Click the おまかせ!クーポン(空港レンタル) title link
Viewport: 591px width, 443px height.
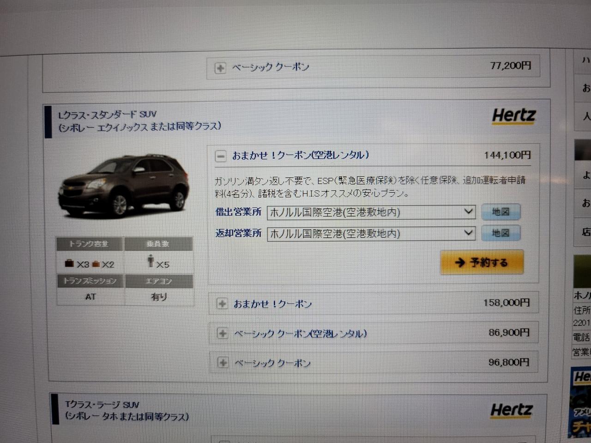(301, 156)
